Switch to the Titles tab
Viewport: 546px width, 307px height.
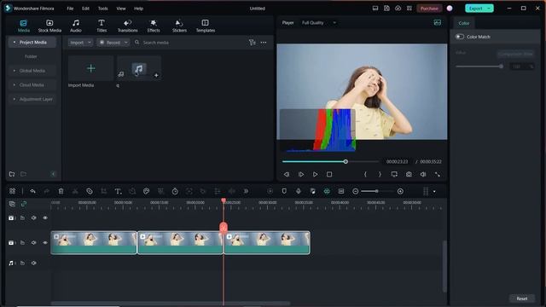click(102, 26)
